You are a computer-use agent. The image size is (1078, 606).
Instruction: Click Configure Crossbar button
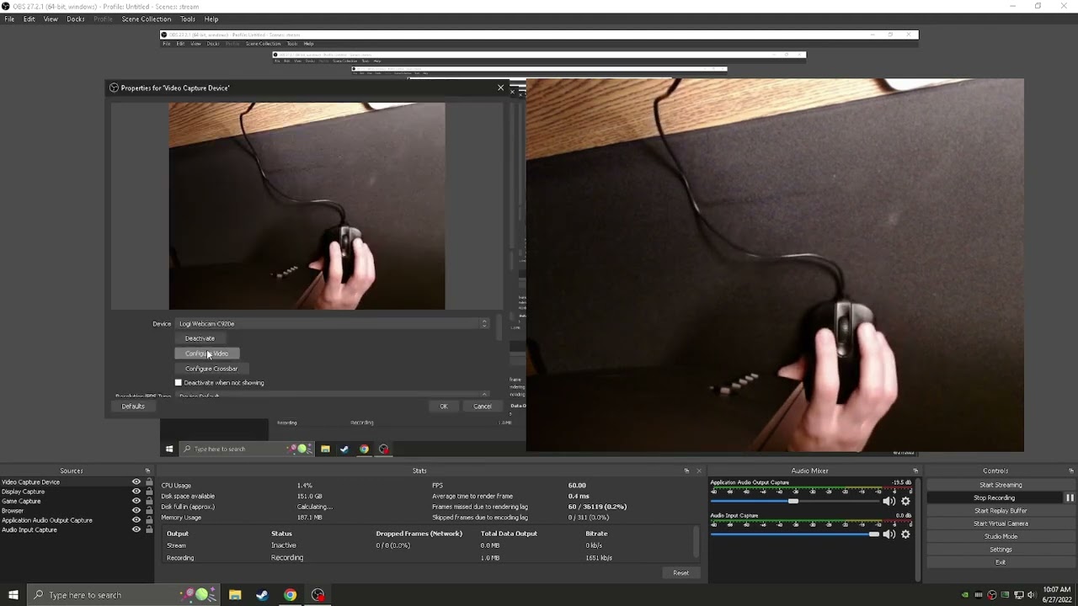pyautogui.click(x=211, y=369)
